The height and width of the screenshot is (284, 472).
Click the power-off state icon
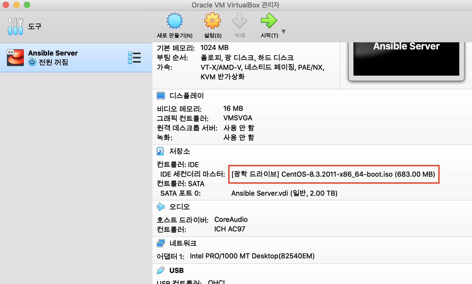pyautogui.click(x=32, y=62)
